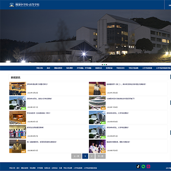Open the kimono group photo news thumbnail
Viewport: 171px width, 171px height.
pos(17,132)
